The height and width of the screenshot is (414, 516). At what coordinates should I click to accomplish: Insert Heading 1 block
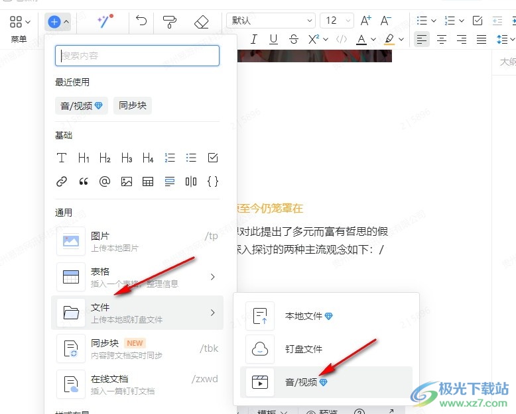[84, 158]
